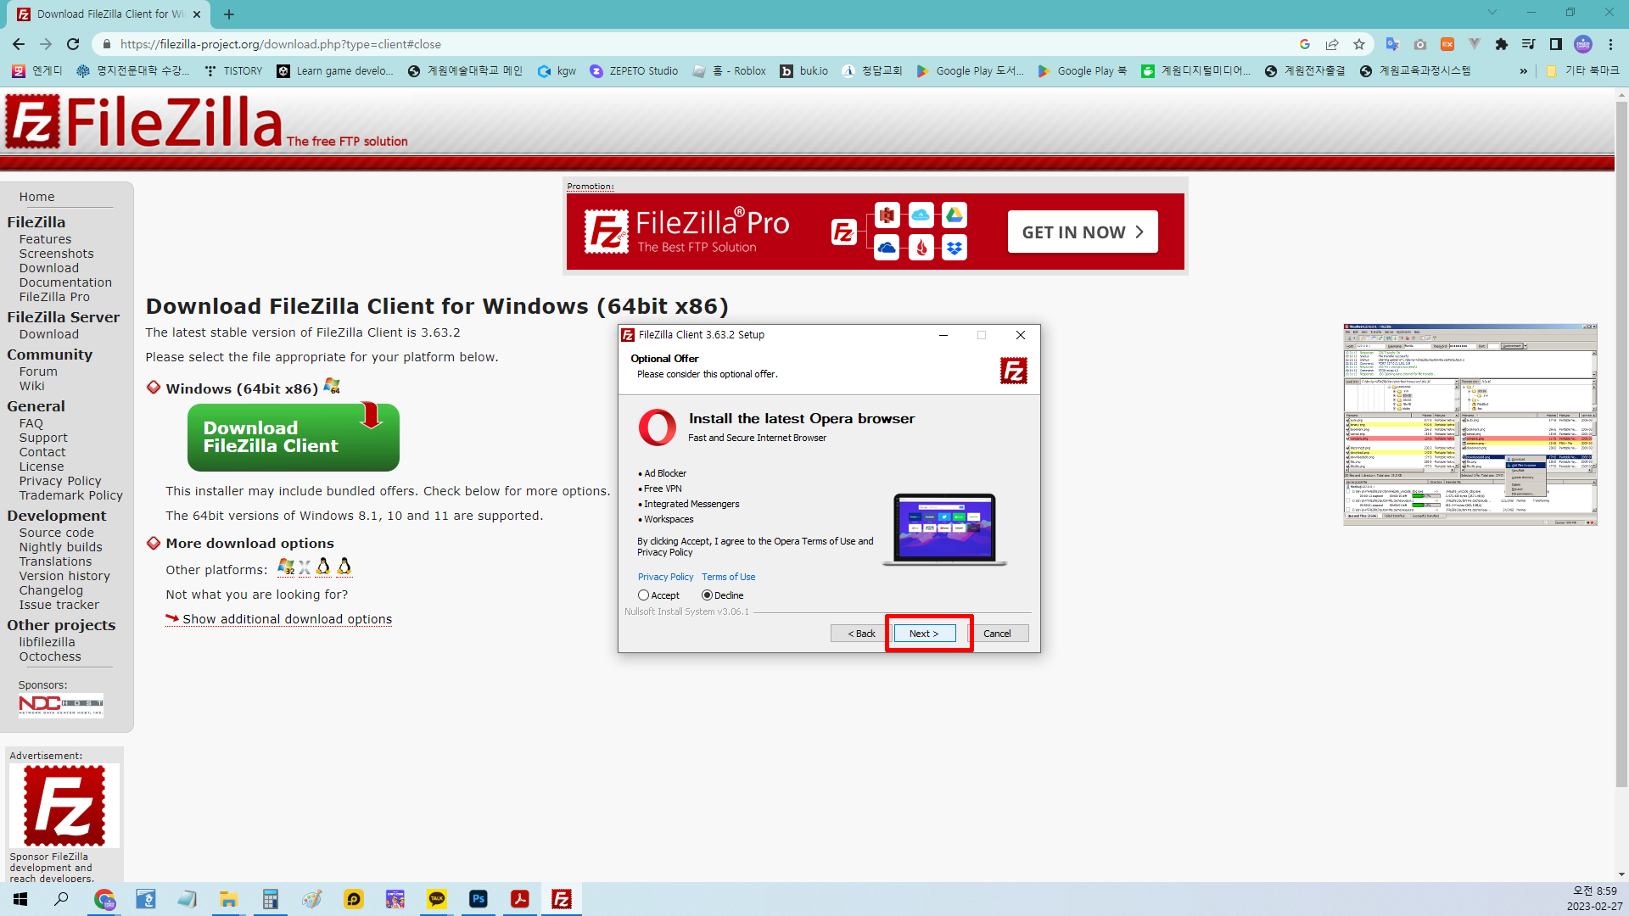The width and height of the screenshot is (1629, 916).
Task: Open the Screenshots sidebar menu item
Action: point(56,254)
